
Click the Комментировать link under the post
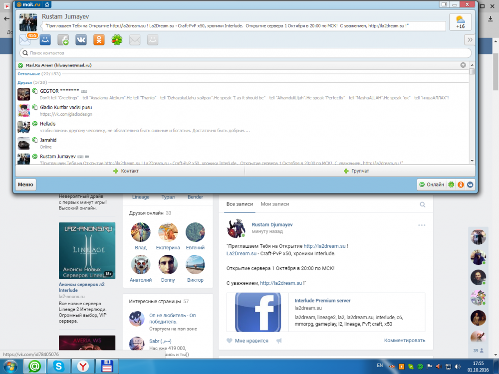[404, 341]
